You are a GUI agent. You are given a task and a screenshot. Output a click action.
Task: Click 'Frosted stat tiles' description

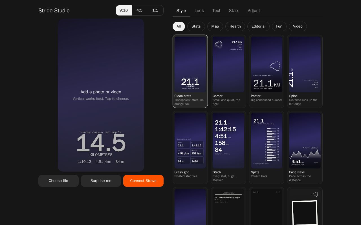click(x=186, y=176)
